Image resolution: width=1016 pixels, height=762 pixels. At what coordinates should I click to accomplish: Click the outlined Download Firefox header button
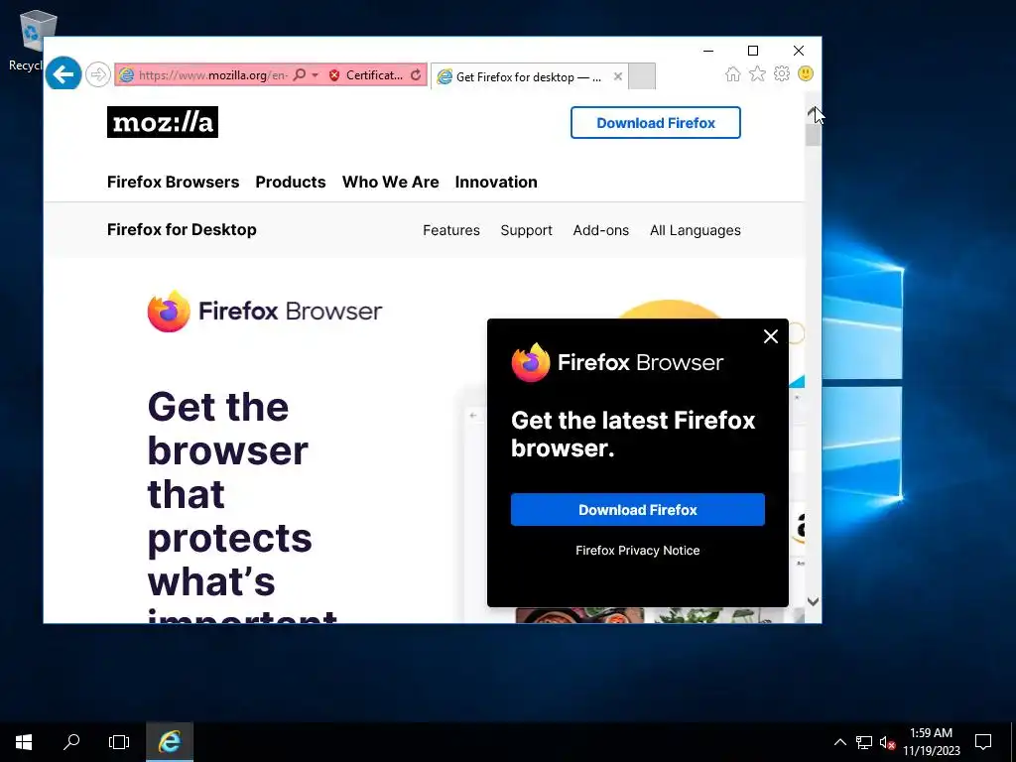[x=656, y=122]
